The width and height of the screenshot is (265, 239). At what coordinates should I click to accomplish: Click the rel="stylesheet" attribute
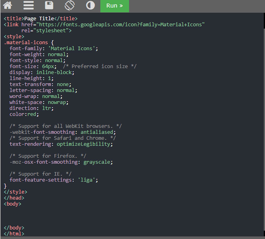tap(45, 30)
